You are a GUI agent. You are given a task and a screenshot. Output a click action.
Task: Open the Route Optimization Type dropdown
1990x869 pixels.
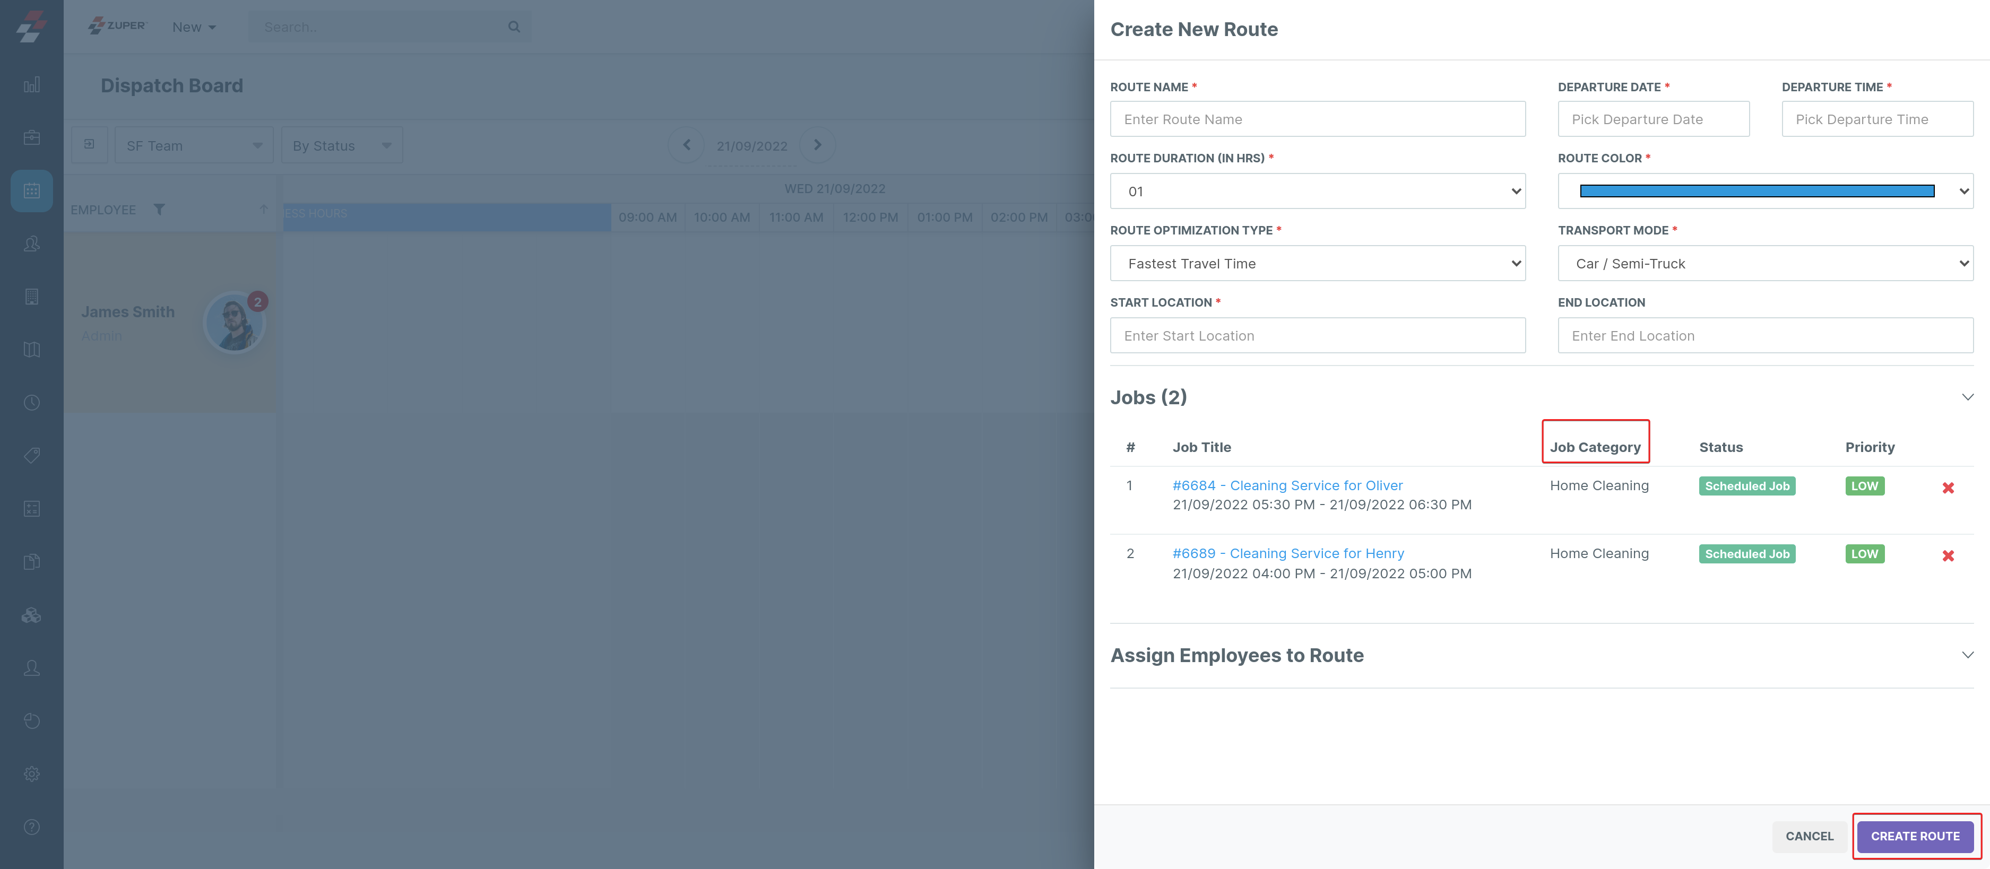coord(1317,263)
